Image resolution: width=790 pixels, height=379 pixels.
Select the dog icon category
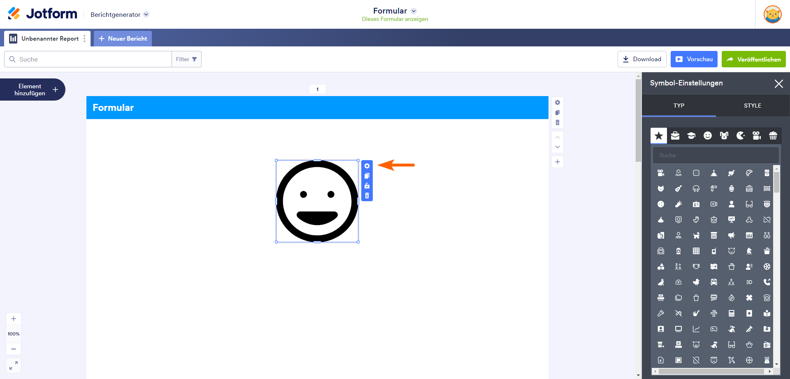724,136
